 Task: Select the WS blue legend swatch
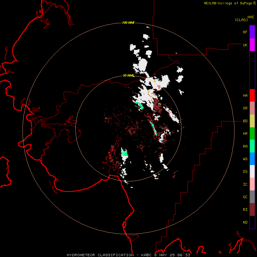pyautogui.click(x=252, y=159)
